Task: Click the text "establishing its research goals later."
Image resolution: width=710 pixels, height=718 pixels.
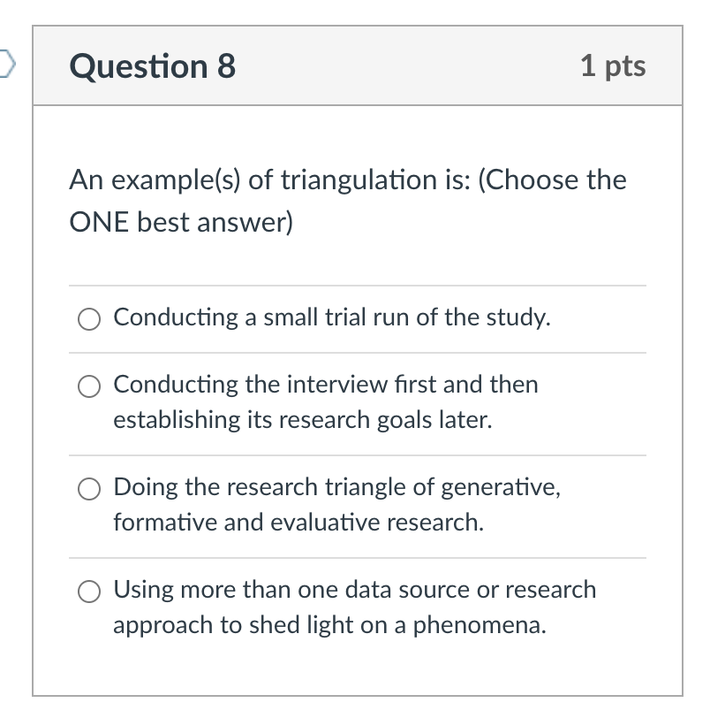Action: pos(302,420)
